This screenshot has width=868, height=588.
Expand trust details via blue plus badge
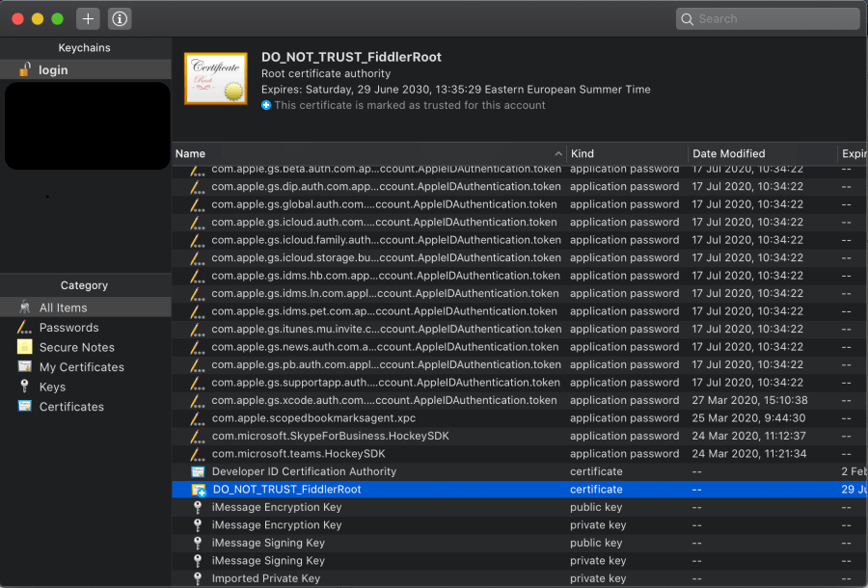[x=267, y=106]
